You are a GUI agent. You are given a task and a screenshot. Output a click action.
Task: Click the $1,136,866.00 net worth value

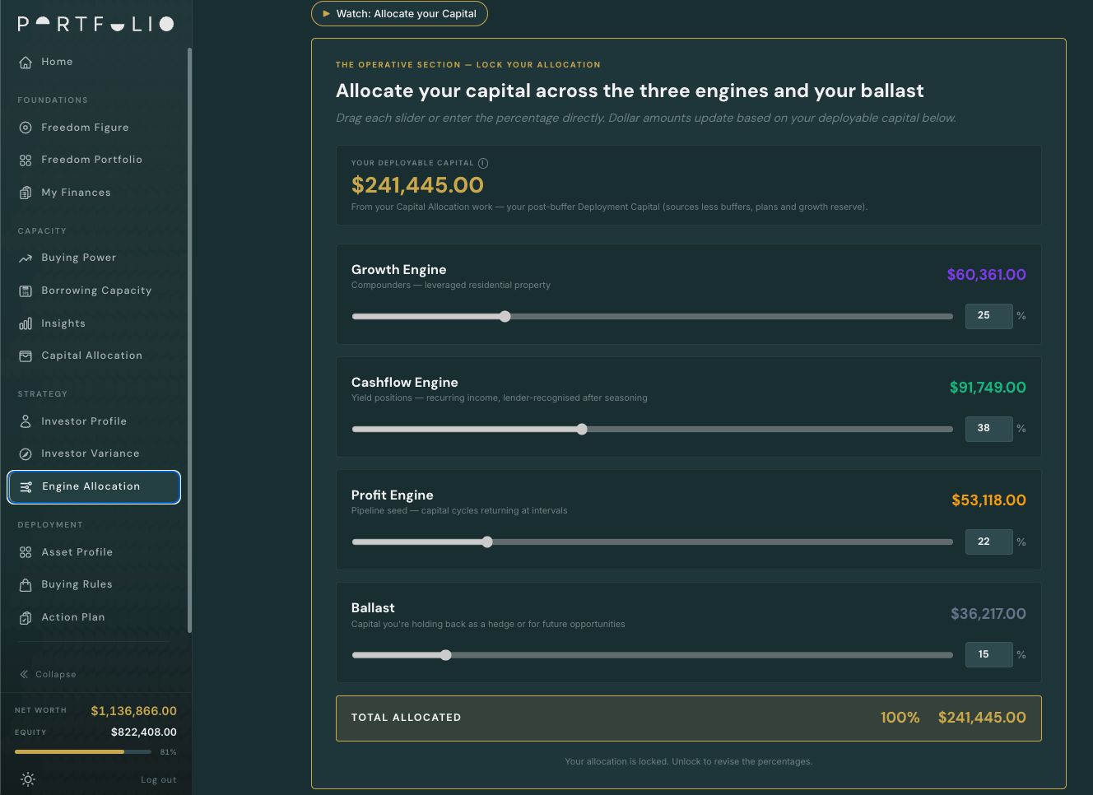pyautogui.click(x=134, y=711)
